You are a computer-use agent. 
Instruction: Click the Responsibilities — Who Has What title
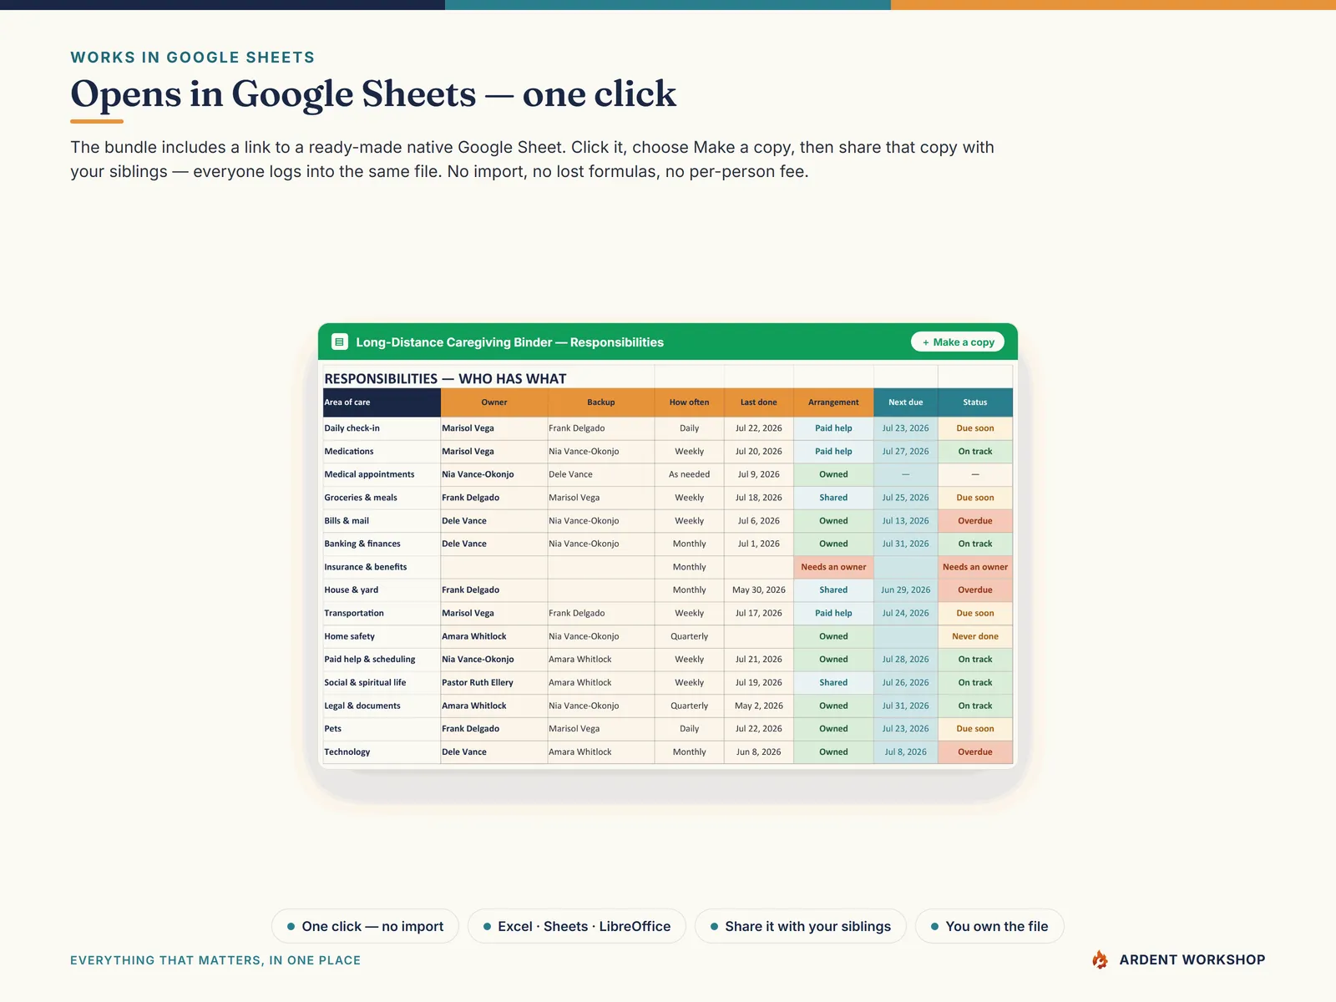click(445, 379)
